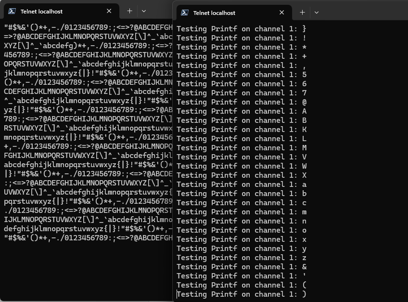This screenshot has width=408, height=302.
Task: Click the X icon on left Telnet localhost tab
Action: [109, 11]
